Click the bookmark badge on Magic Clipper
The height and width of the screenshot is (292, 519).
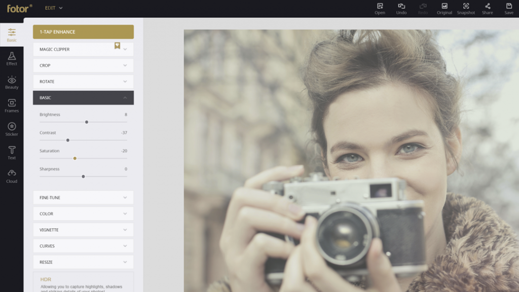coord(117,46)
